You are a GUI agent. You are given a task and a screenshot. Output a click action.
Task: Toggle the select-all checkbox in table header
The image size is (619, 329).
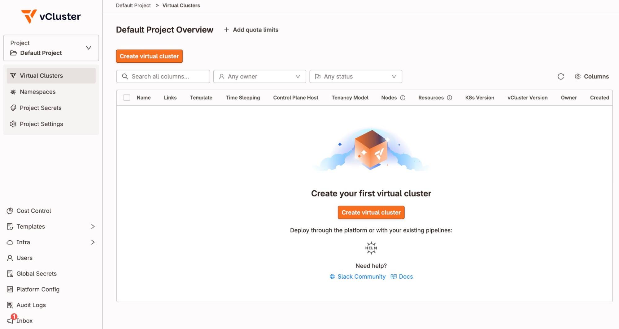click(127, 98)
